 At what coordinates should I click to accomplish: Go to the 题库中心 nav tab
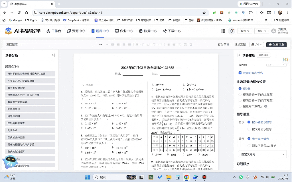coord(100,31)
